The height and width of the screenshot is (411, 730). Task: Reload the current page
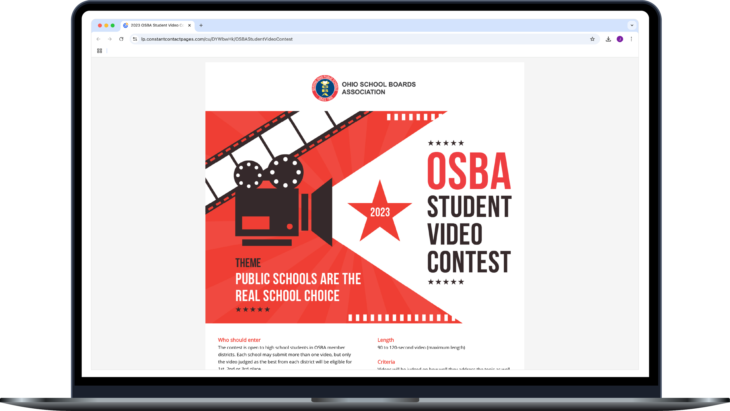point(121,39)
